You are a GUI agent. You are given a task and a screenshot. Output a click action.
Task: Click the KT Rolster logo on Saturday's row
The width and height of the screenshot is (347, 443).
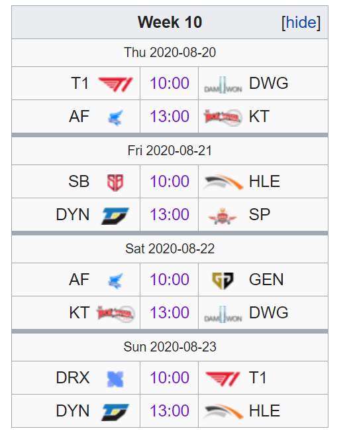click(115, 313)
